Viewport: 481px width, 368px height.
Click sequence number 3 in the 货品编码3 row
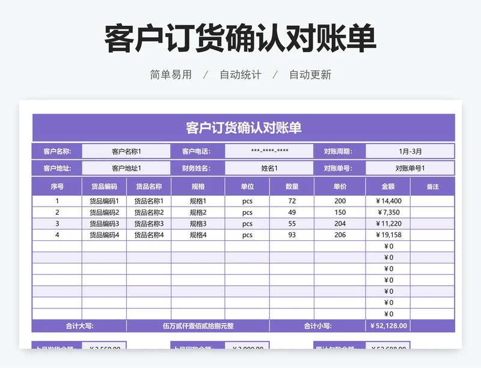click(57, 224)
